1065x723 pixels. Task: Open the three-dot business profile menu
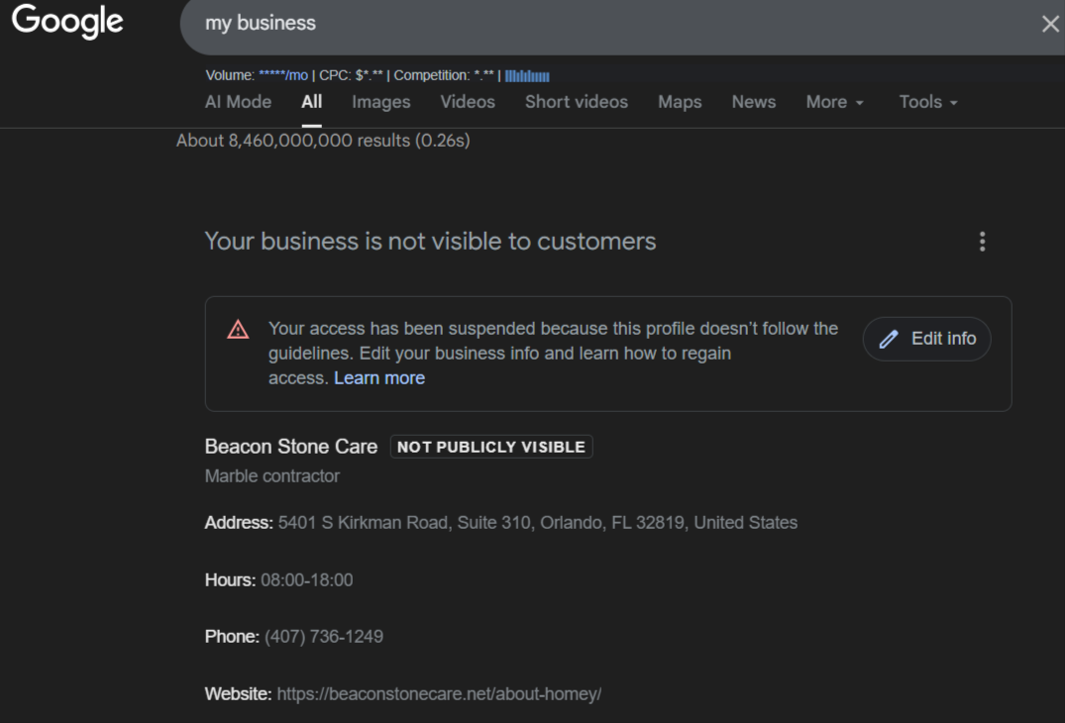pyautogui.click(x=982, y=242)
